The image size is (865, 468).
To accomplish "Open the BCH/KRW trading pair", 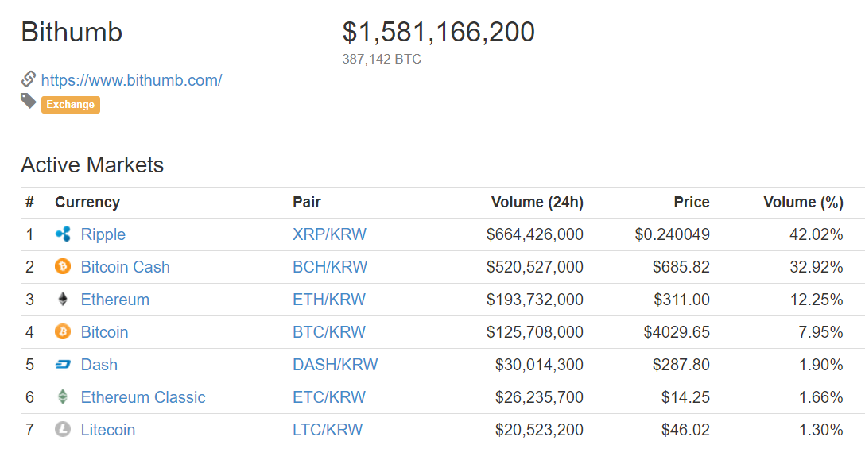I will [x=330, y=267].
